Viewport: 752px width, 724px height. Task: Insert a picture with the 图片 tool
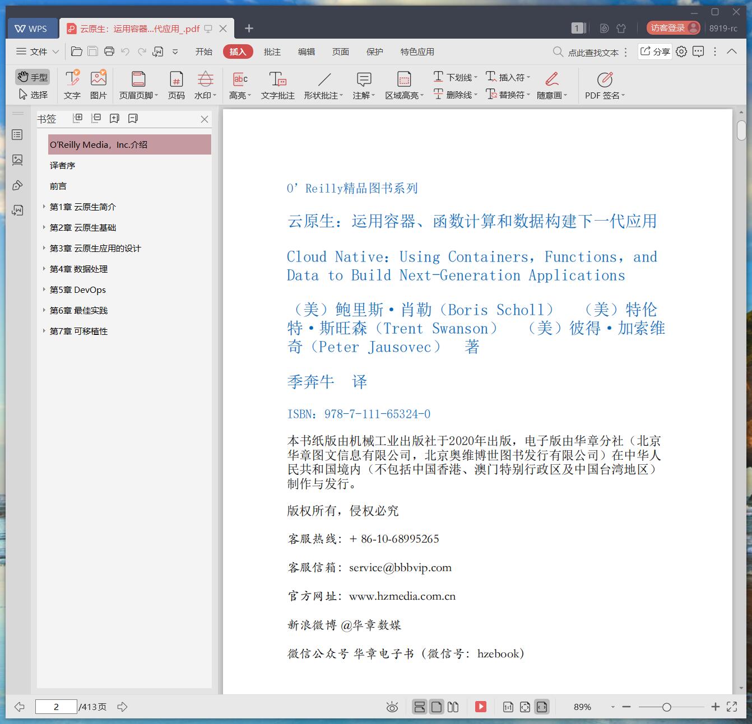click(x=99, y=85)
